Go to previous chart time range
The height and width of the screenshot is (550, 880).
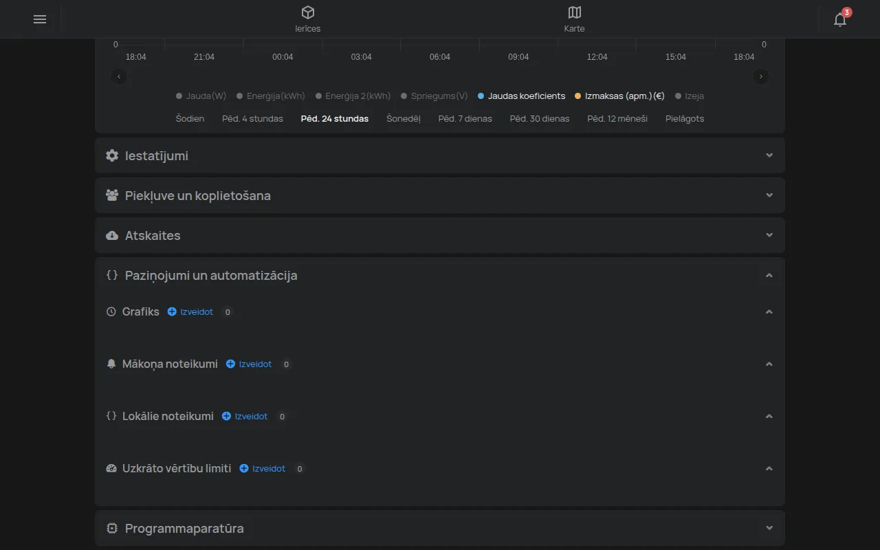120,76
